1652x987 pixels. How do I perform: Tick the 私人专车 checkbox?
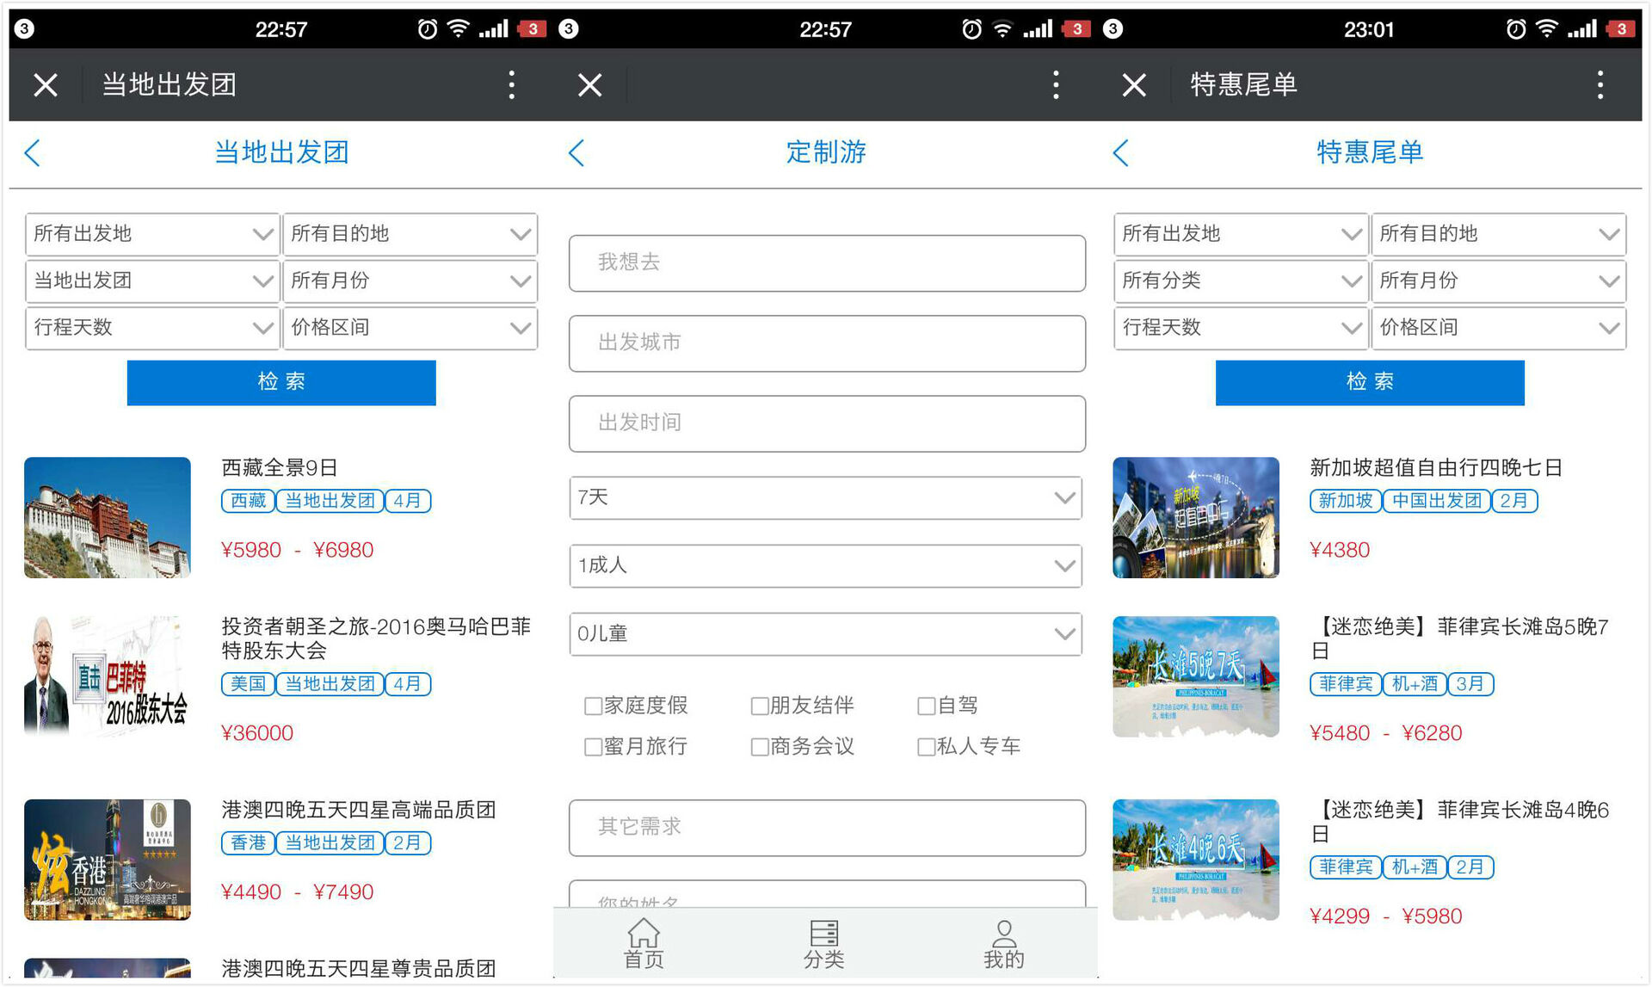[x=926, y=747]
